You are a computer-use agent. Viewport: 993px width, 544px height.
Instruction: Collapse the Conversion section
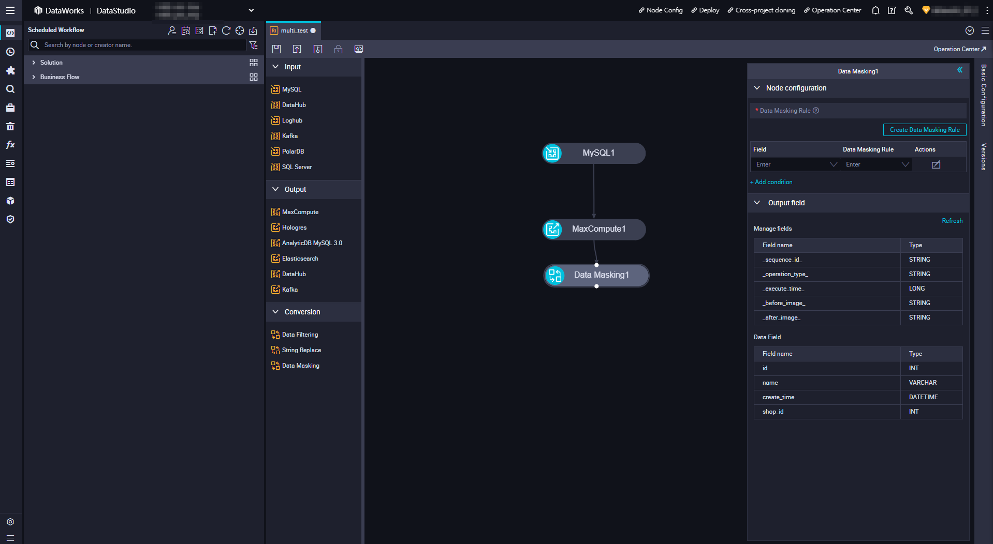276,312
